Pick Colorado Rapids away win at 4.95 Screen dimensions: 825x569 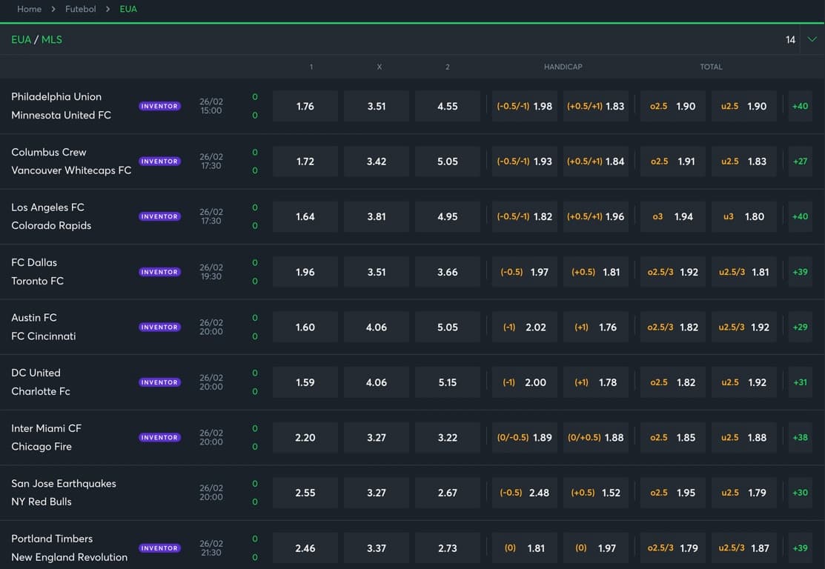coord(447,216)
